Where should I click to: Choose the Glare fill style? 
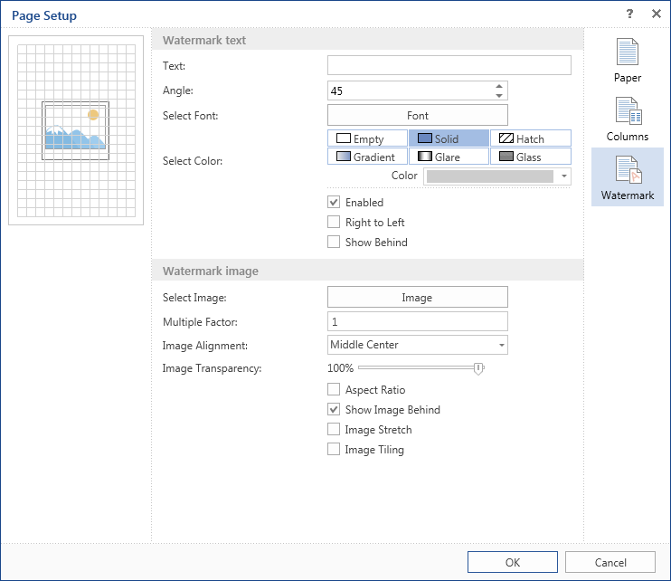[x=449, y=157]
